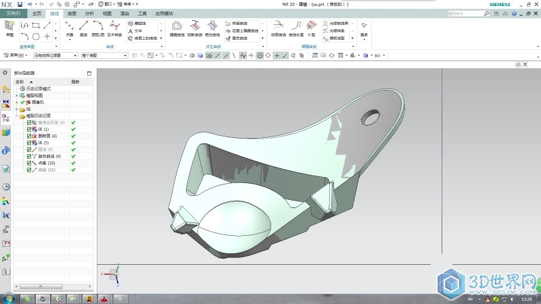Click the resource bar settings gear
The height and width of the screenshot is (304, 541).
pyautogui.click(x=5, y=73)
